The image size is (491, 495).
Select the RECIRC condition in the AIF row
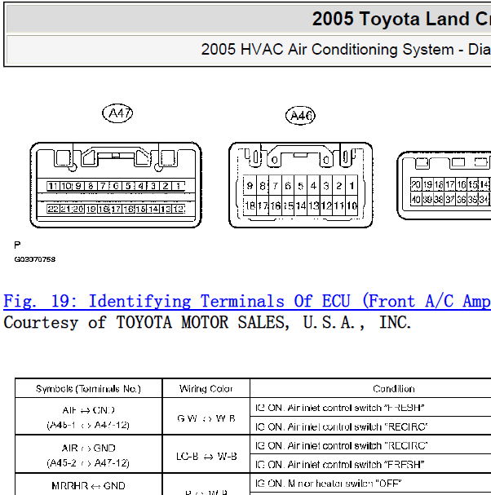[341, 426]
